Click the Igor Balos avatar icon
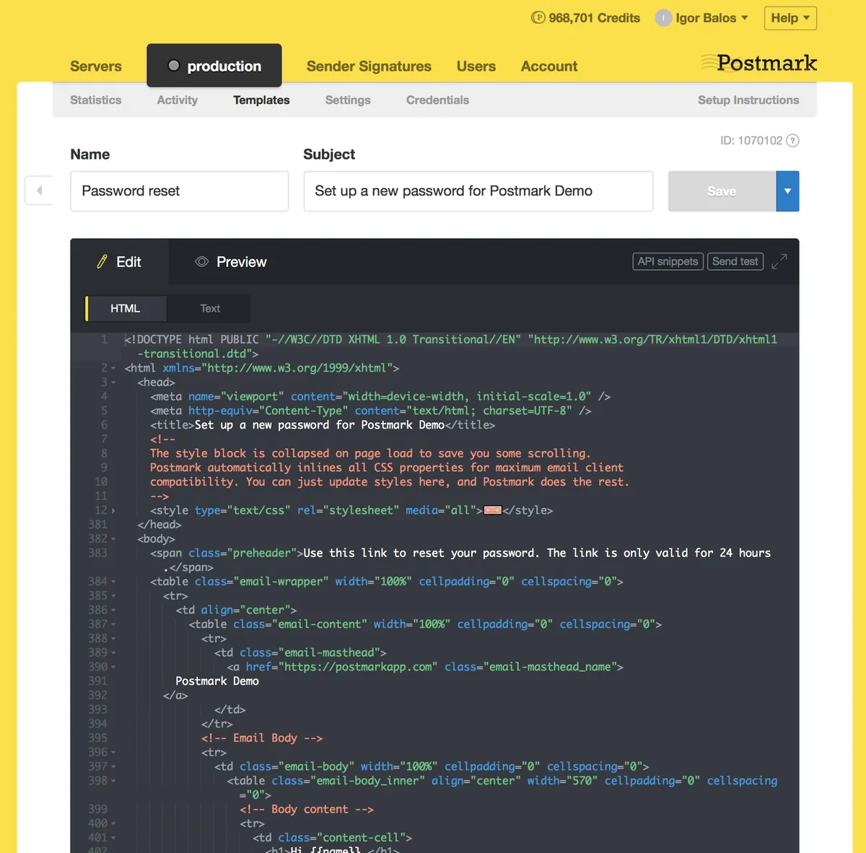The width and height of the screenshot is (866, 853). coord(663,18)
